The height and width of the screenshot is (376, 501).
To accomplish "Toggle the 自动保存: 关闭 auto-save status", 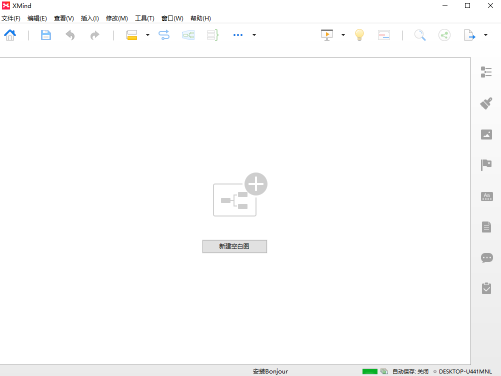I will tap(410, 371).
